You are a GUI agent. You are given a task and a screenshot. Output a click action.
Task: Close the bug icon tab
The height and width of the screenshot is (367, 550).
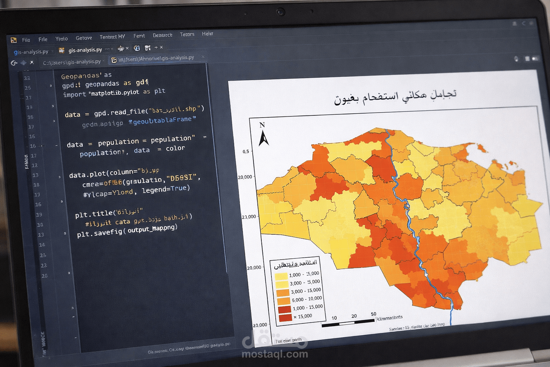click(127, 48)
